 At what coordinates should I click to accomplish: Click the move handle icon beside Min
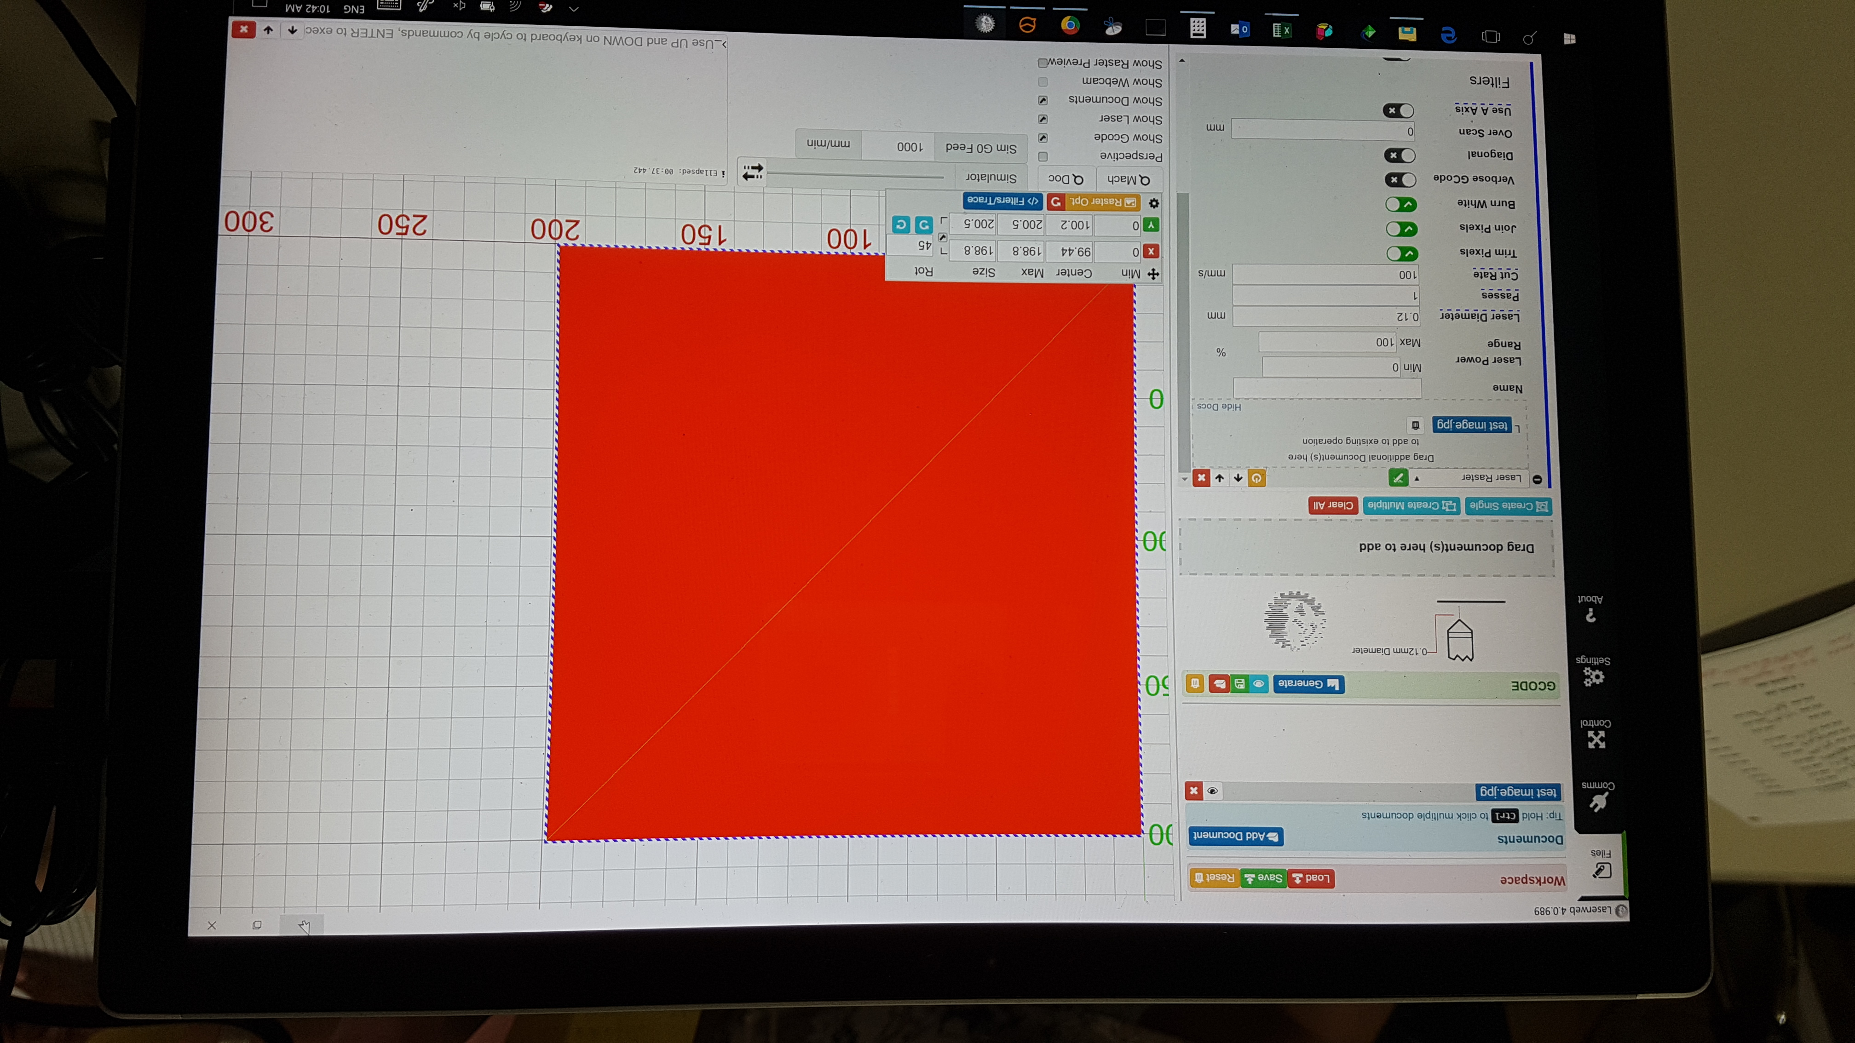coord(1153,274)
